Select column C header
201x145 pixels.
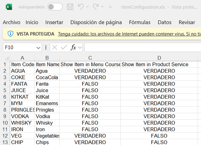pos(90,58)
